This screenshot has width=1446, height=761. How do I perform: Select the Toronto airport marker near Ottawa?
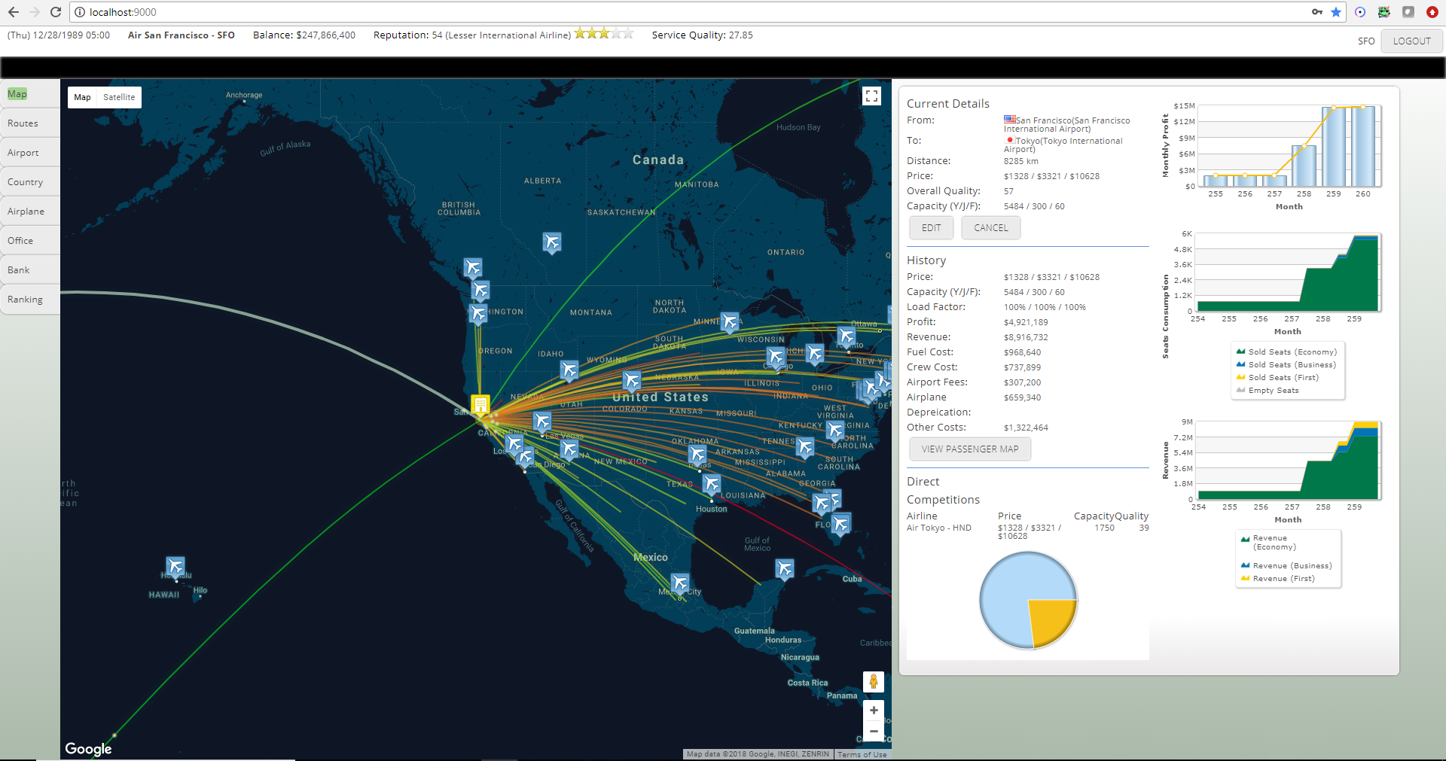(x=847, y=336)
